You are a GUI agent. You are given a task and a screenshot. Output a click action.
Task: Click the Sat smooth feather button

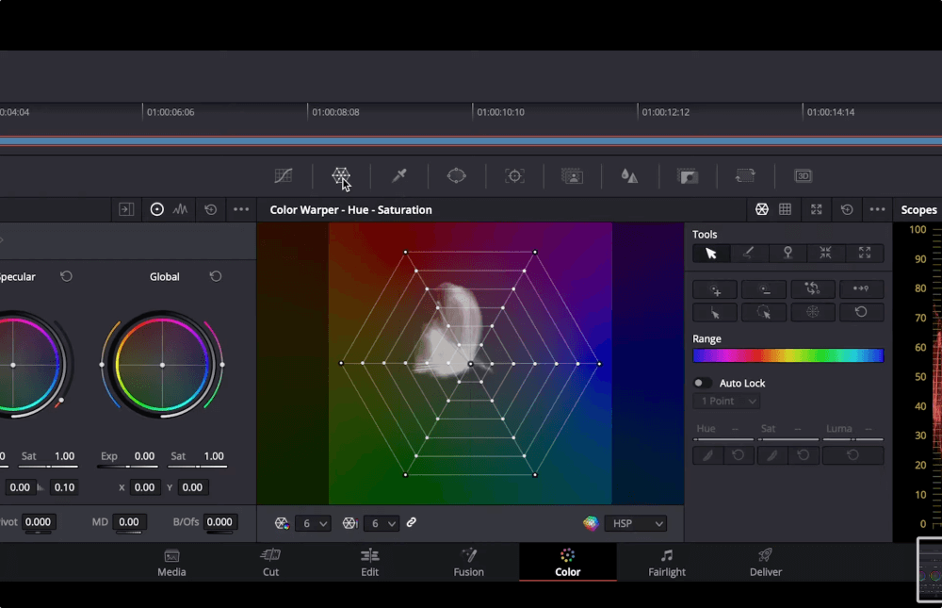click(x=772, y=455)
